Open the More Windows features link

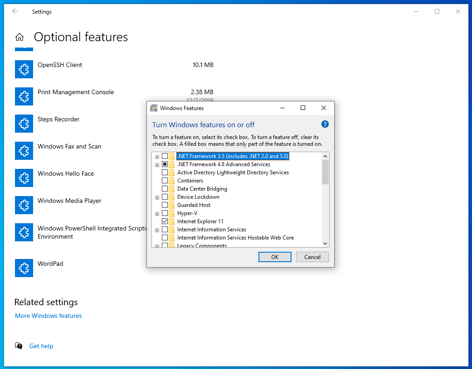49,316
